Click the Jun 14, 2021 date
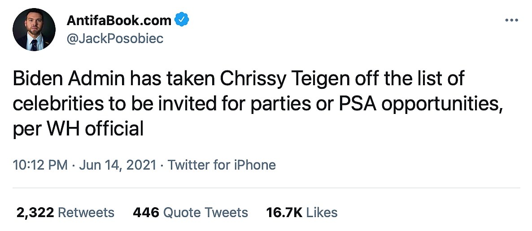 (118, 165)
